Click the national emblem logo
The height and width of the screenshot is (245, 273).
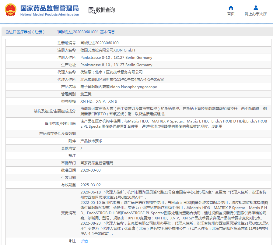[x=11, y=10]
